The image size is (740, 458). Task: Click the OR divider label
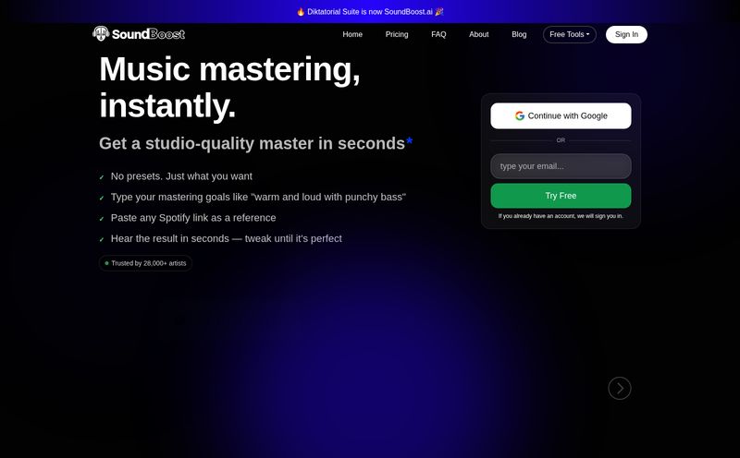561,140
